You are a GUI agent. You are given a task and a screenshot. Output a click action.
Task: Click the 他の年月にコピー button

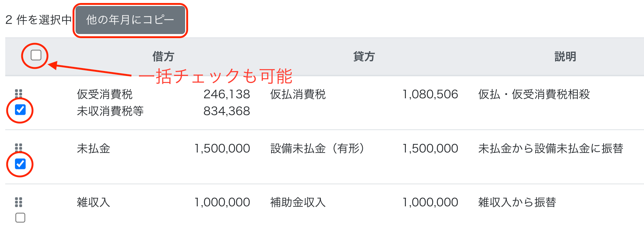pyautogui.click(x=130, y=20)
